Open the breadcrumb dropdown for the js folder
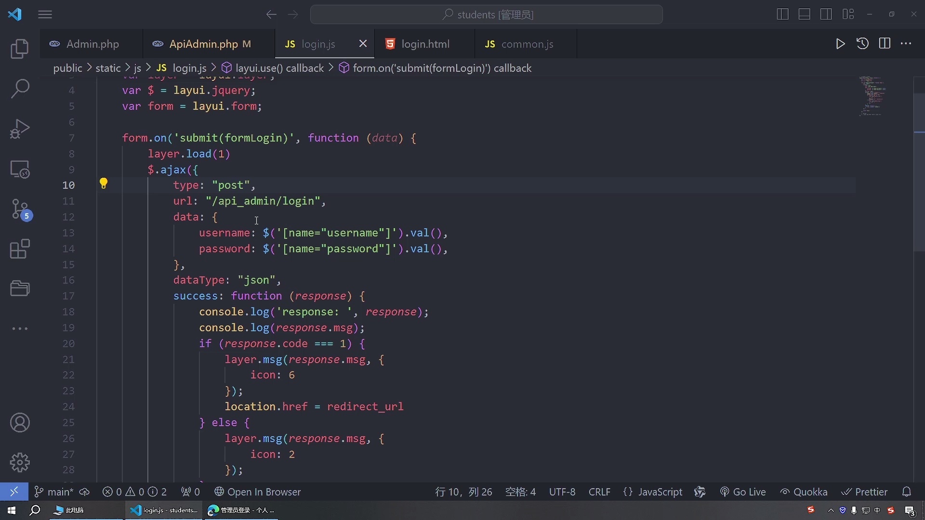Viewport: 925px width, 520px height. [x=137, y=68]
